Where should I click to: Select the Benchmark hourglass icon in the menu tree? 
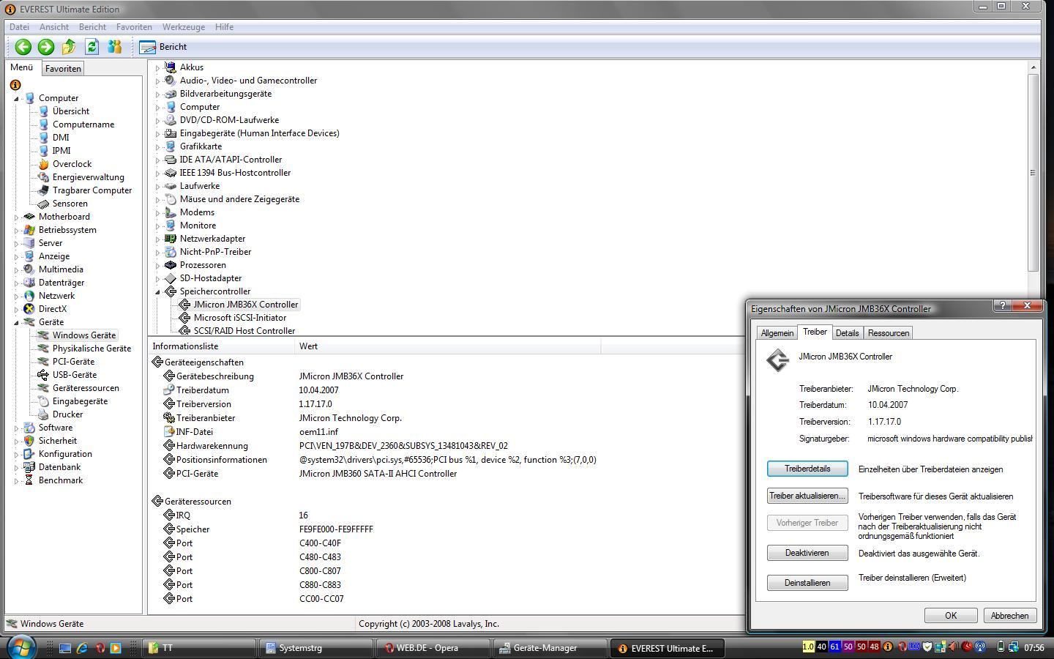(29, 480)
